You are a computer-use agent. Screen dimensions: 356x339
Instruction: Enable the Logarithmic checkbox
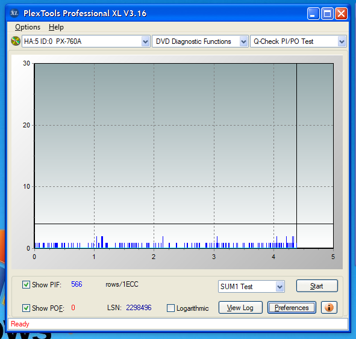(170, 308)
